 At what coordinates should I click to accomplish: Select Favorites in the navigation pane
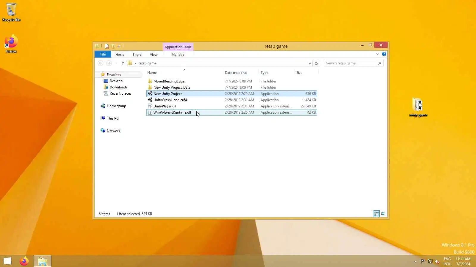pyautogui.click(x=114, y=75)
